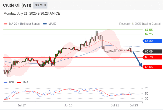Click the blue 66.80 pivot price tag
The image size is (163, 110).
152,41
